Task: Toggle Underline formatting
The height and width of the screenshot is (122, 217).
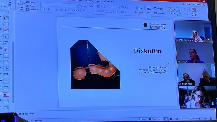Action: click(x=53, y=10)
